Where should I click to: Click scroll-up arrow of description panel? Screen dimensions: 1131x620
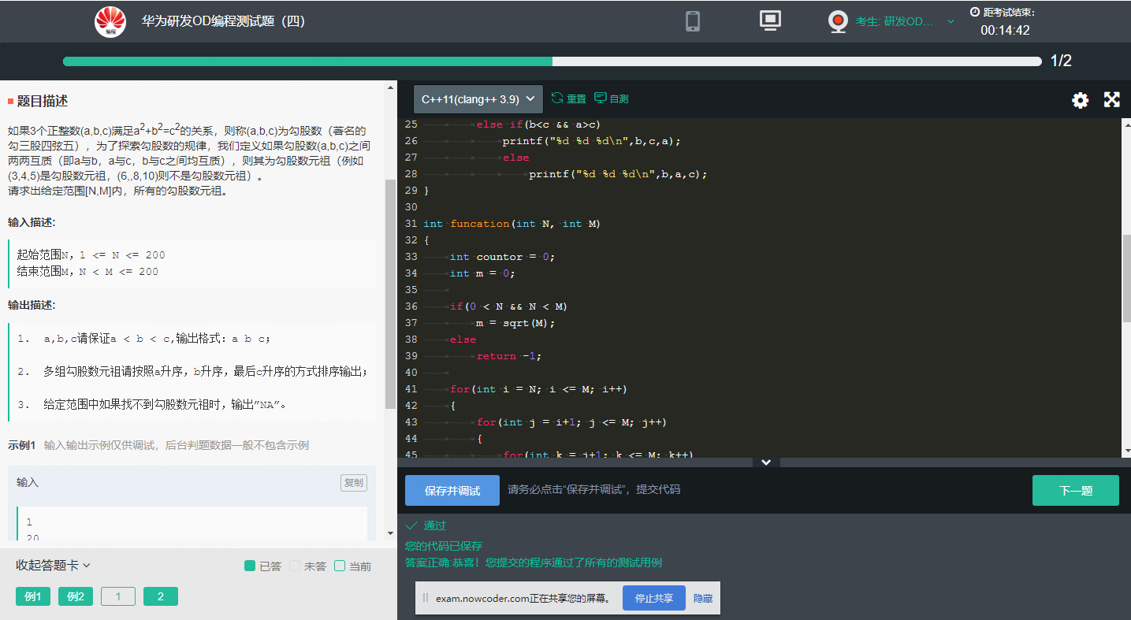(390, 87)
